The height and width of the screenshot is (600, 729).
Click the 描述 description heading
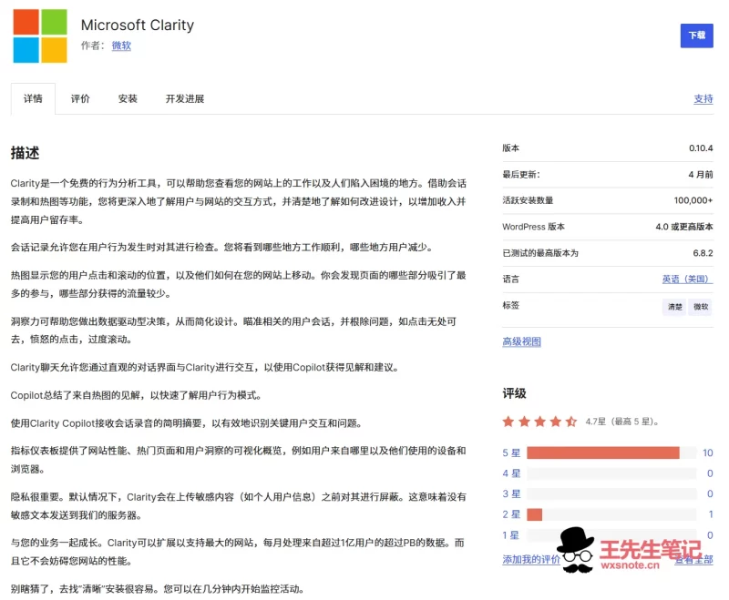26,153
